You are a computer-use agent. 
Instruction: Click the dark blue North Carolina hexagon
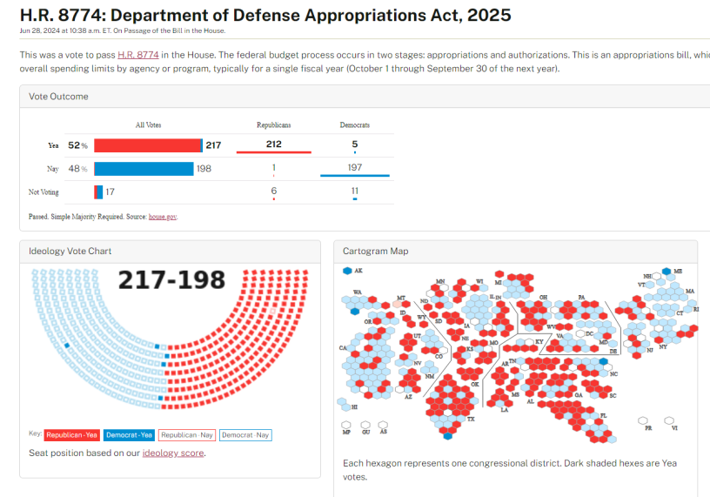tap(603, 361)
